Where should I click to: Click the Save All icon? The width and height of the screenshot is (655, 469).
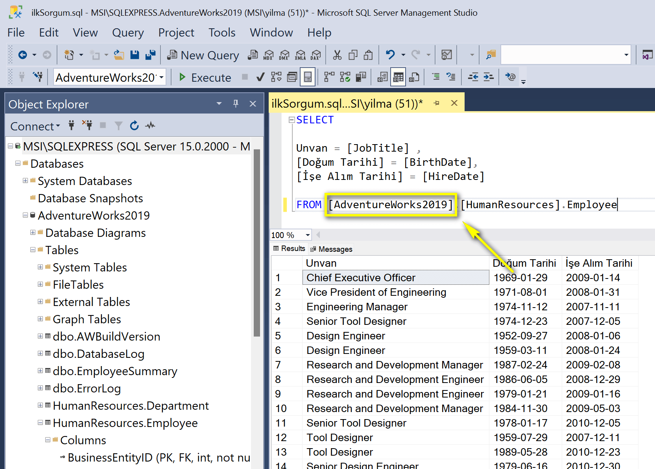[x=150, y=55]
